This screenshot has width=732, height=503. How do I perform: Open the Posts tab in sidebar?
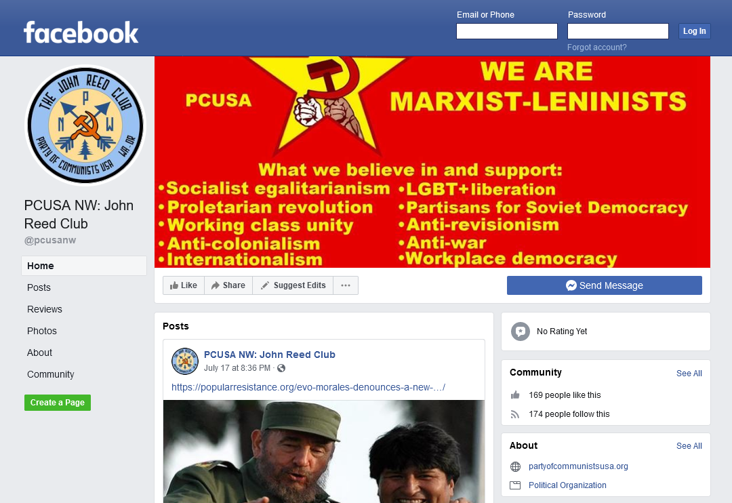point(39,287)
